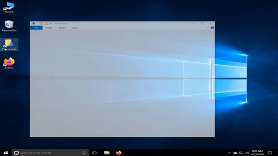Screen dimensions: 278x156
Task: Click the Show desktop sliver on taskbar
Action: (277, 153)
